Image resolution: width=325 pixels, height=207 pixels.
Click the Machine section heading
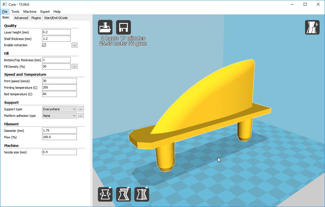point(11,146)
